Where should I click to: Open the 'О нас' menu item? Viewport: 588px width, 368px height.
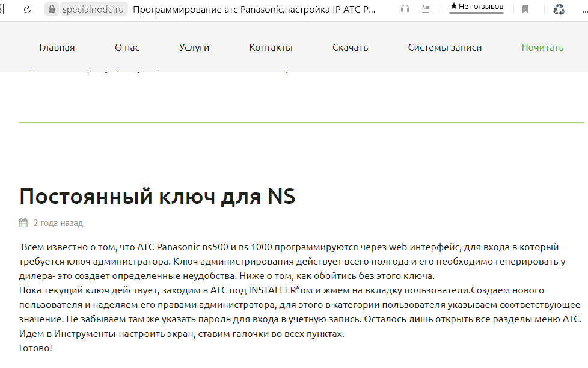(x=127, y=48)
